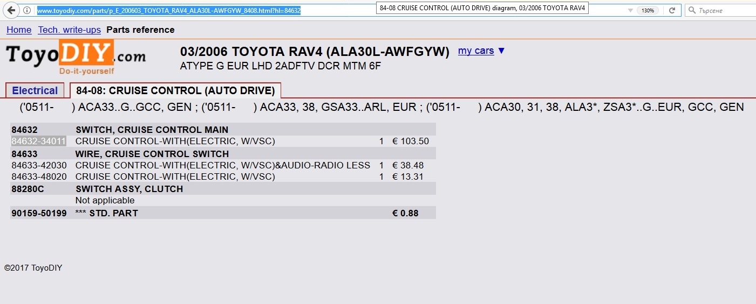
Task: Click the Parts reference heading
Action: (140, 30)
